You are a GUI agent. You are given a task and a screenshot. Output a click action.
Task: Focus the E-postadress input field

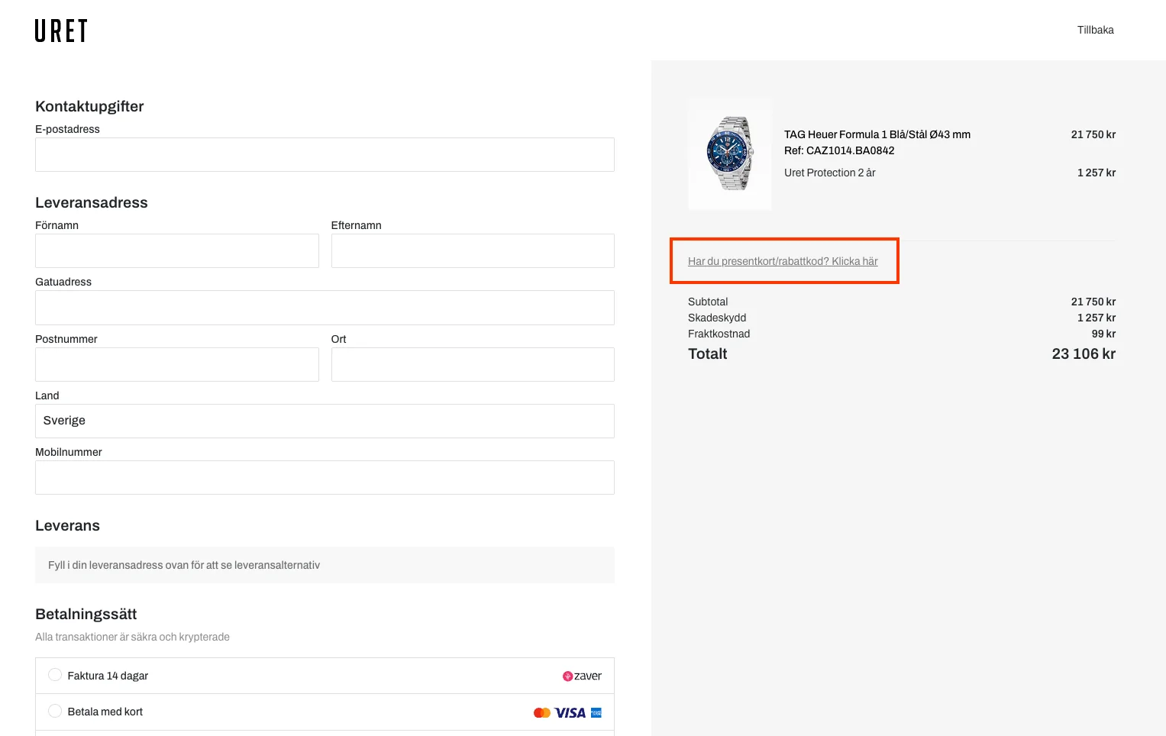(x=325, y=154)
